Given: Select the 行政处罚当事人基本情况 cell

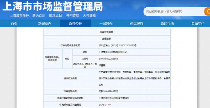Looking at the screenshot, I should click(x=53, y=59).
